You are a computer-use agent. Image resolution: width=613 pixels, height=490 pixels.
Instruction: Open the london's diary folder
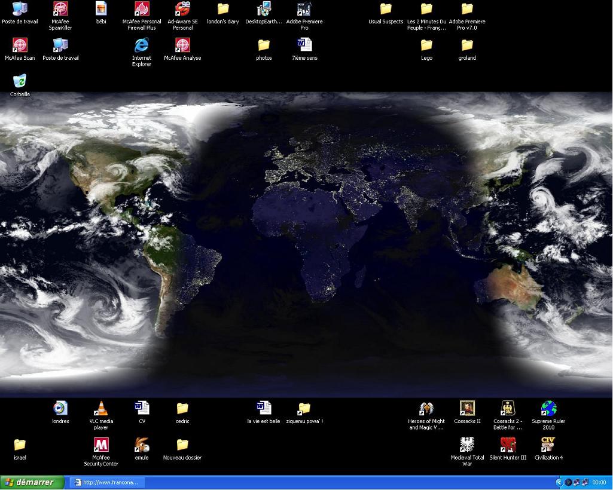(x=223, y=10)
